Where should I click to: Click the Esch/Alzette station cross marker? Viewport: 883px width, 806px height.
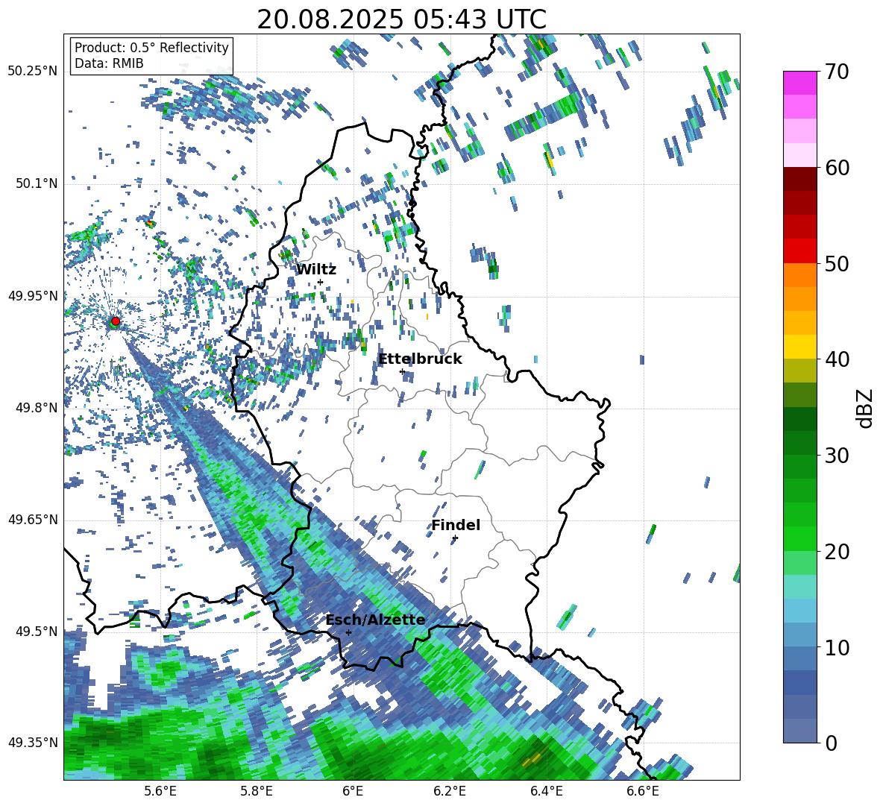pyautogui.click(x=348, y=632)
